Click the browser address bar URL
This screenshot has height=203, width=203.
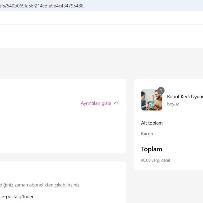[x=42, y=6]
